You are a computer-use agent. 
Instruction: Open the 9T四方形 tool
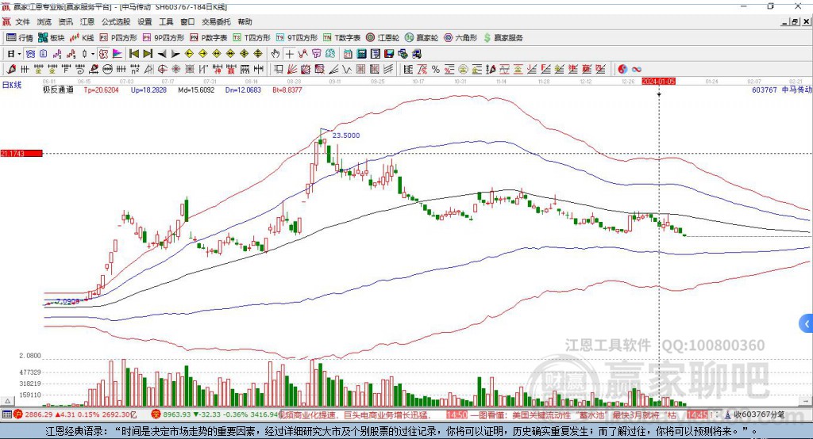click(297, 38)
